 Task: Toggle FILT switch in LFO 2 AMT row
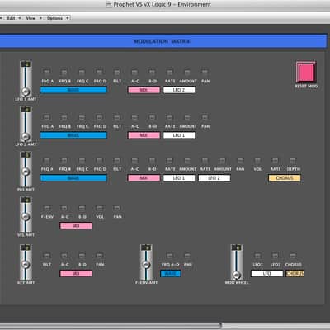click(x=117, y=118)
